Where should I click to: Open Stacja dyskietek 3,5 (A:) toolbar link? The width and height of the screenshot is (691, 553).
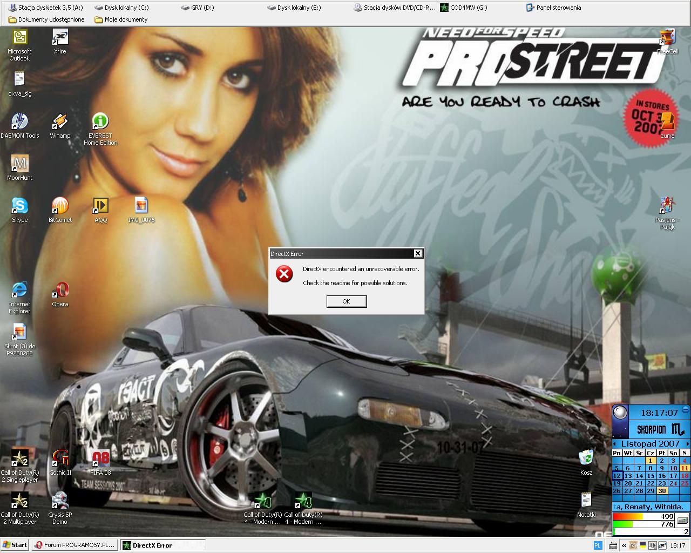coord(46,8)
